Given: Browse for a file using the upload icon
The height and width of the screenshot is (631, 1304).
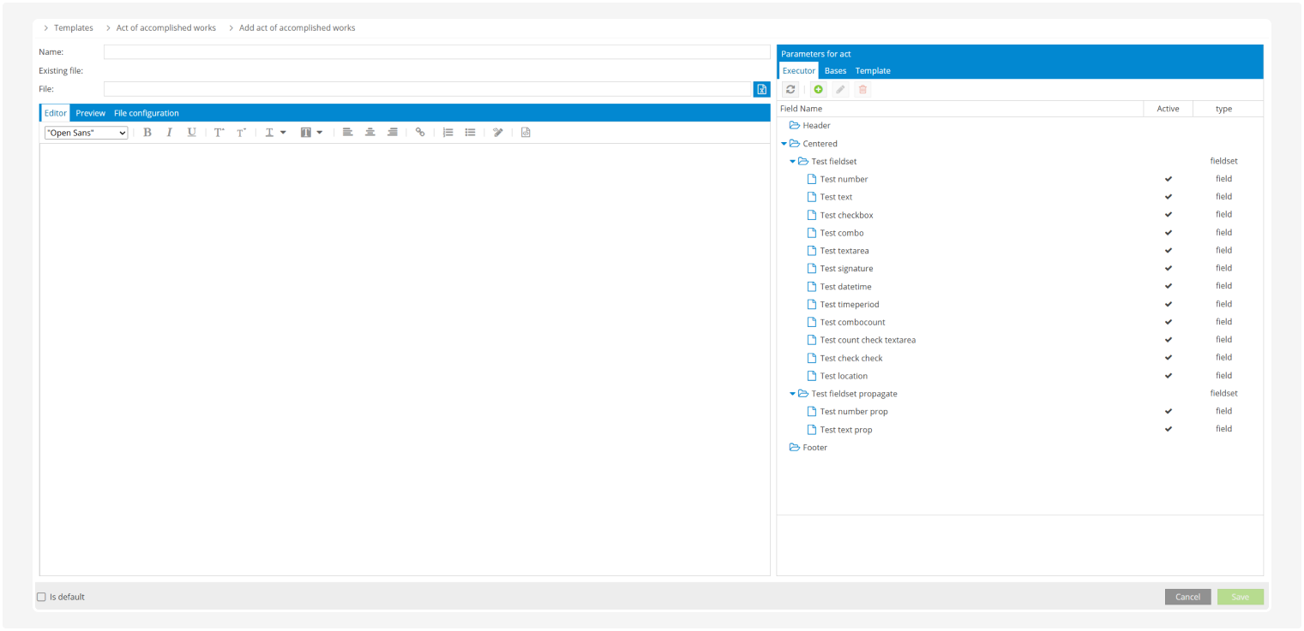Looking at the screenshot, I should (x=761, y=89).
